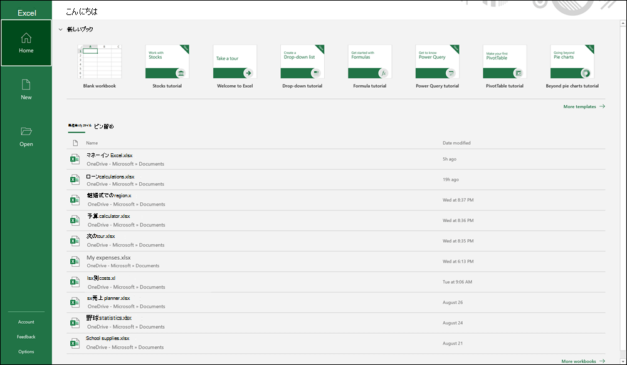Click file icon next to 予算calculator.xlsx
This screenshot has height=365, width=627.
tap(75, 220)
